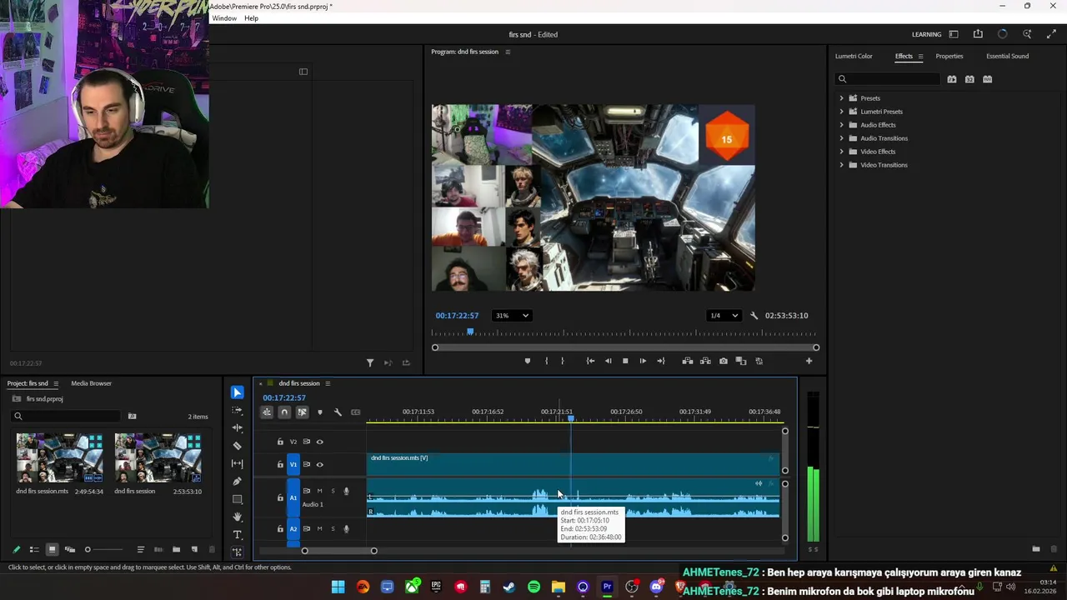Image resolution: width=1067 pixels, height=600 pixels.
Task: Select the Hand tool
Action: [238, 517]
